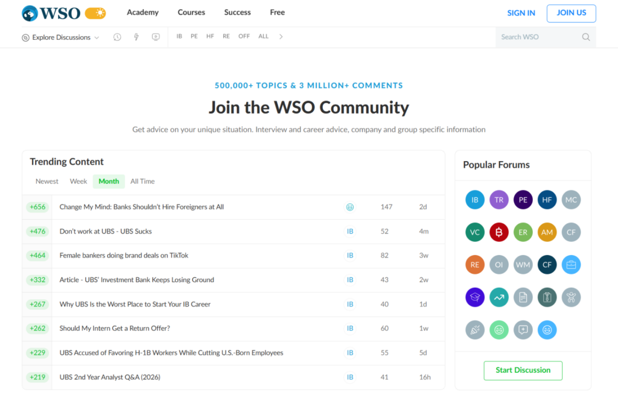Switch to the Week tab
The width and height of the screenshot is (618, 412).
[78, 181]
